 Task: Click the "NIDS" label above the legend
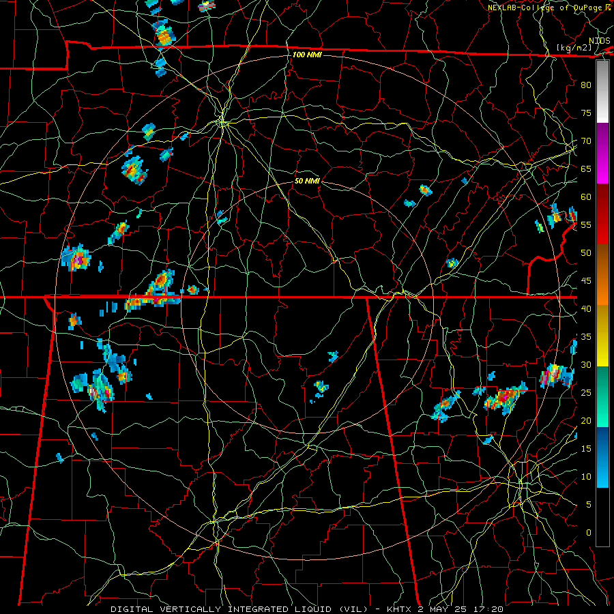pos(600,41)
